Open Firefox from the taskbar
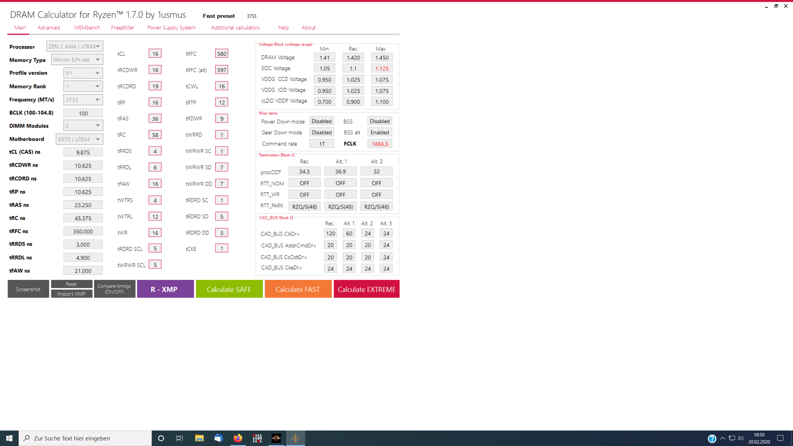 click(x=238, y=438)
